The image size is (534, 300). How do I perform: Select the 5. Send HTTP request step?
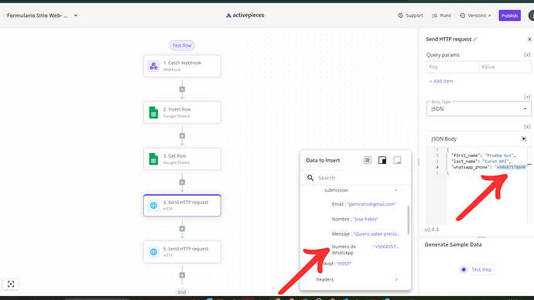182,252
